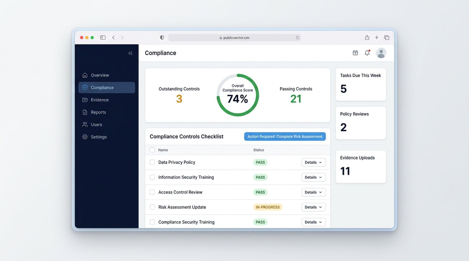469x261 pixels.
Task: Click the Compliance Controls Checklist heading
Action: (187, 137)
